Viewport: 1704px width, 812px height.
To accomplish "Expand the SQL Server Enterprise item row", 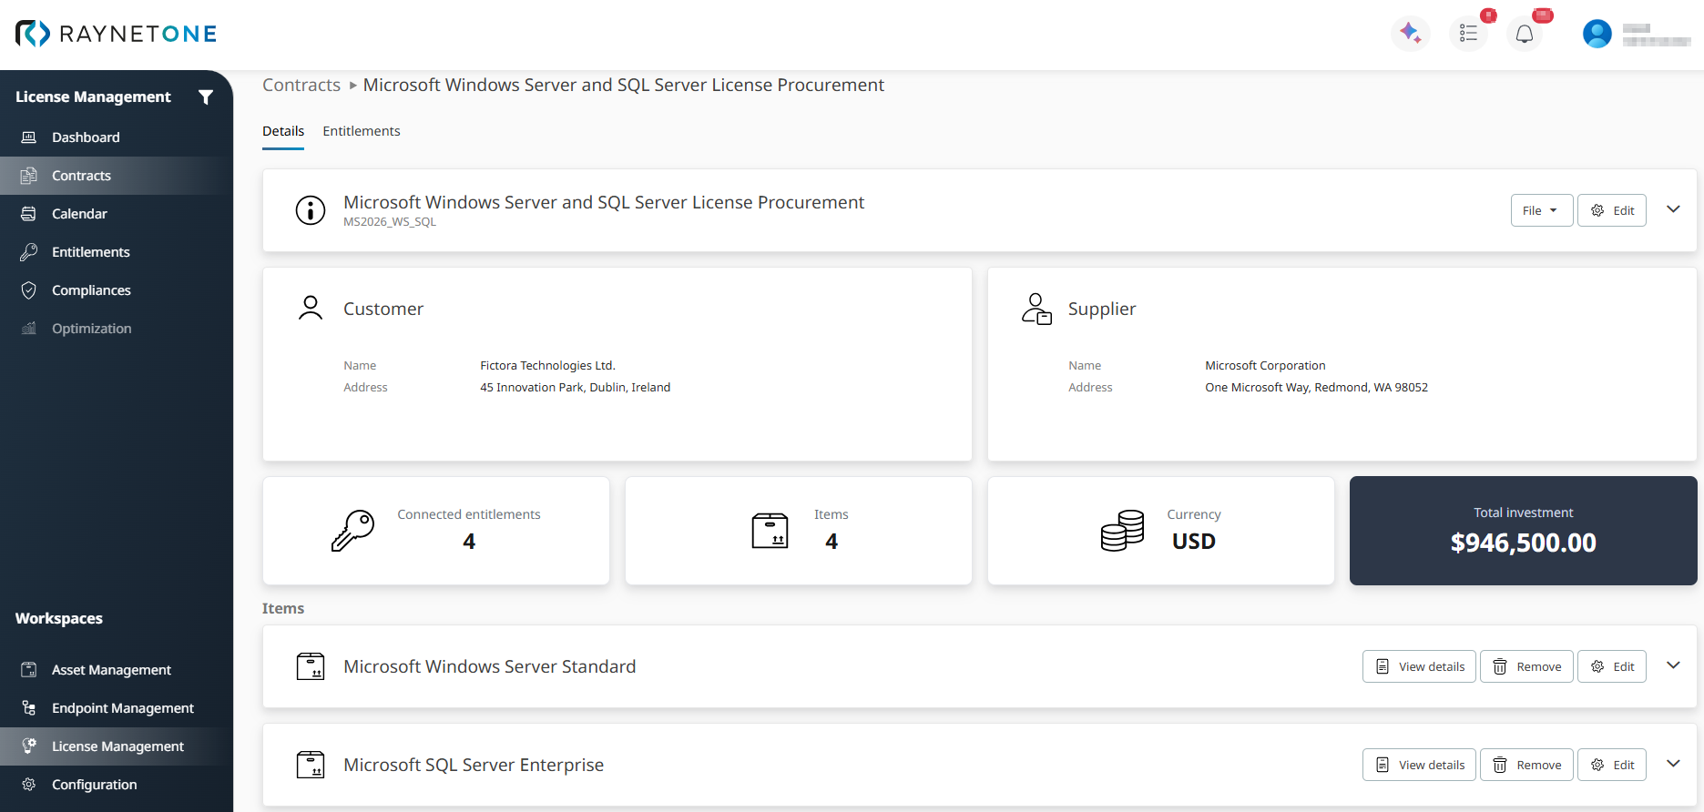I will pos(1673,764).
